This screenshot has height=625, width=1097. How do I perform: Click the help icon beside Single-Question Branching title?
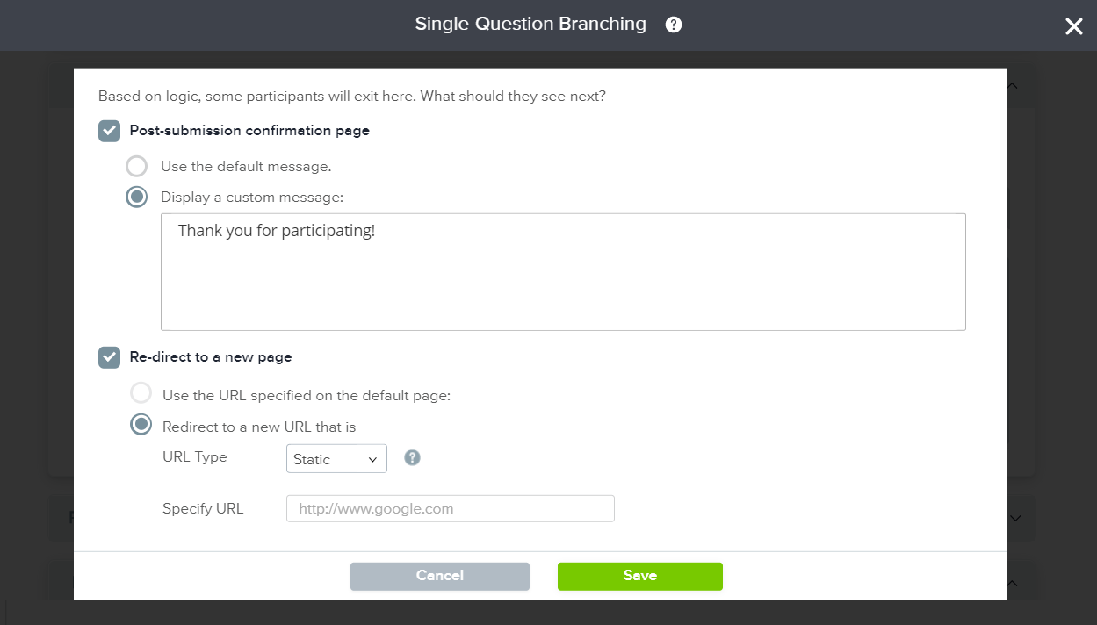[674, 25]
